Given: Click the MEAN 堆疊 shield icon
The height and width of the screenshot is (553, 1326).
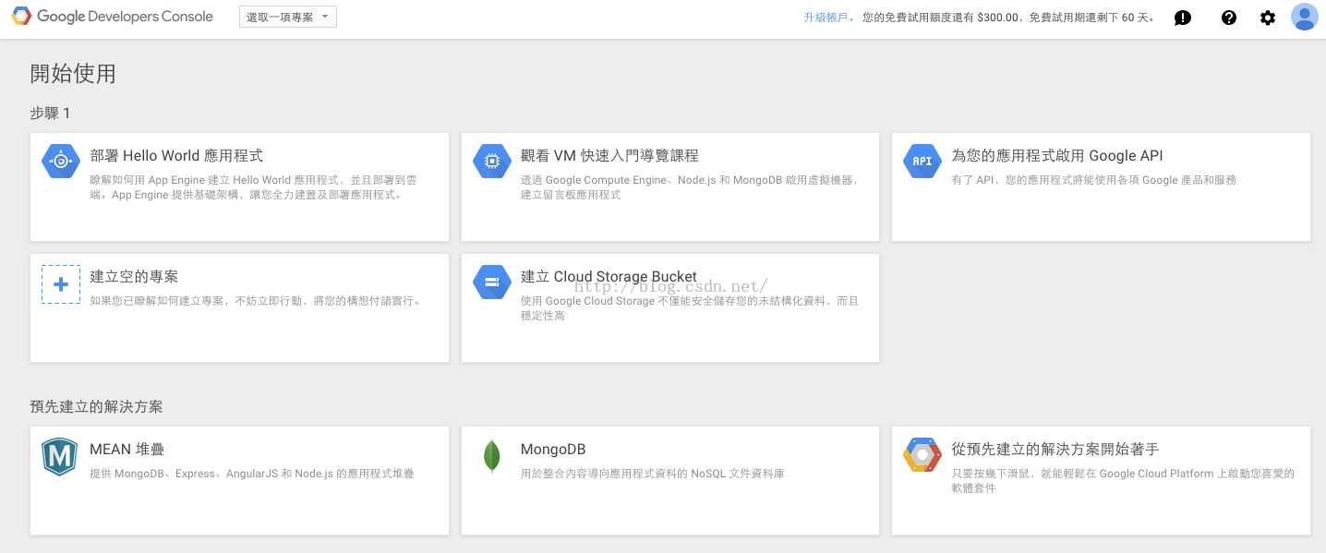Looking at the screenshot, I should (58, 456).
